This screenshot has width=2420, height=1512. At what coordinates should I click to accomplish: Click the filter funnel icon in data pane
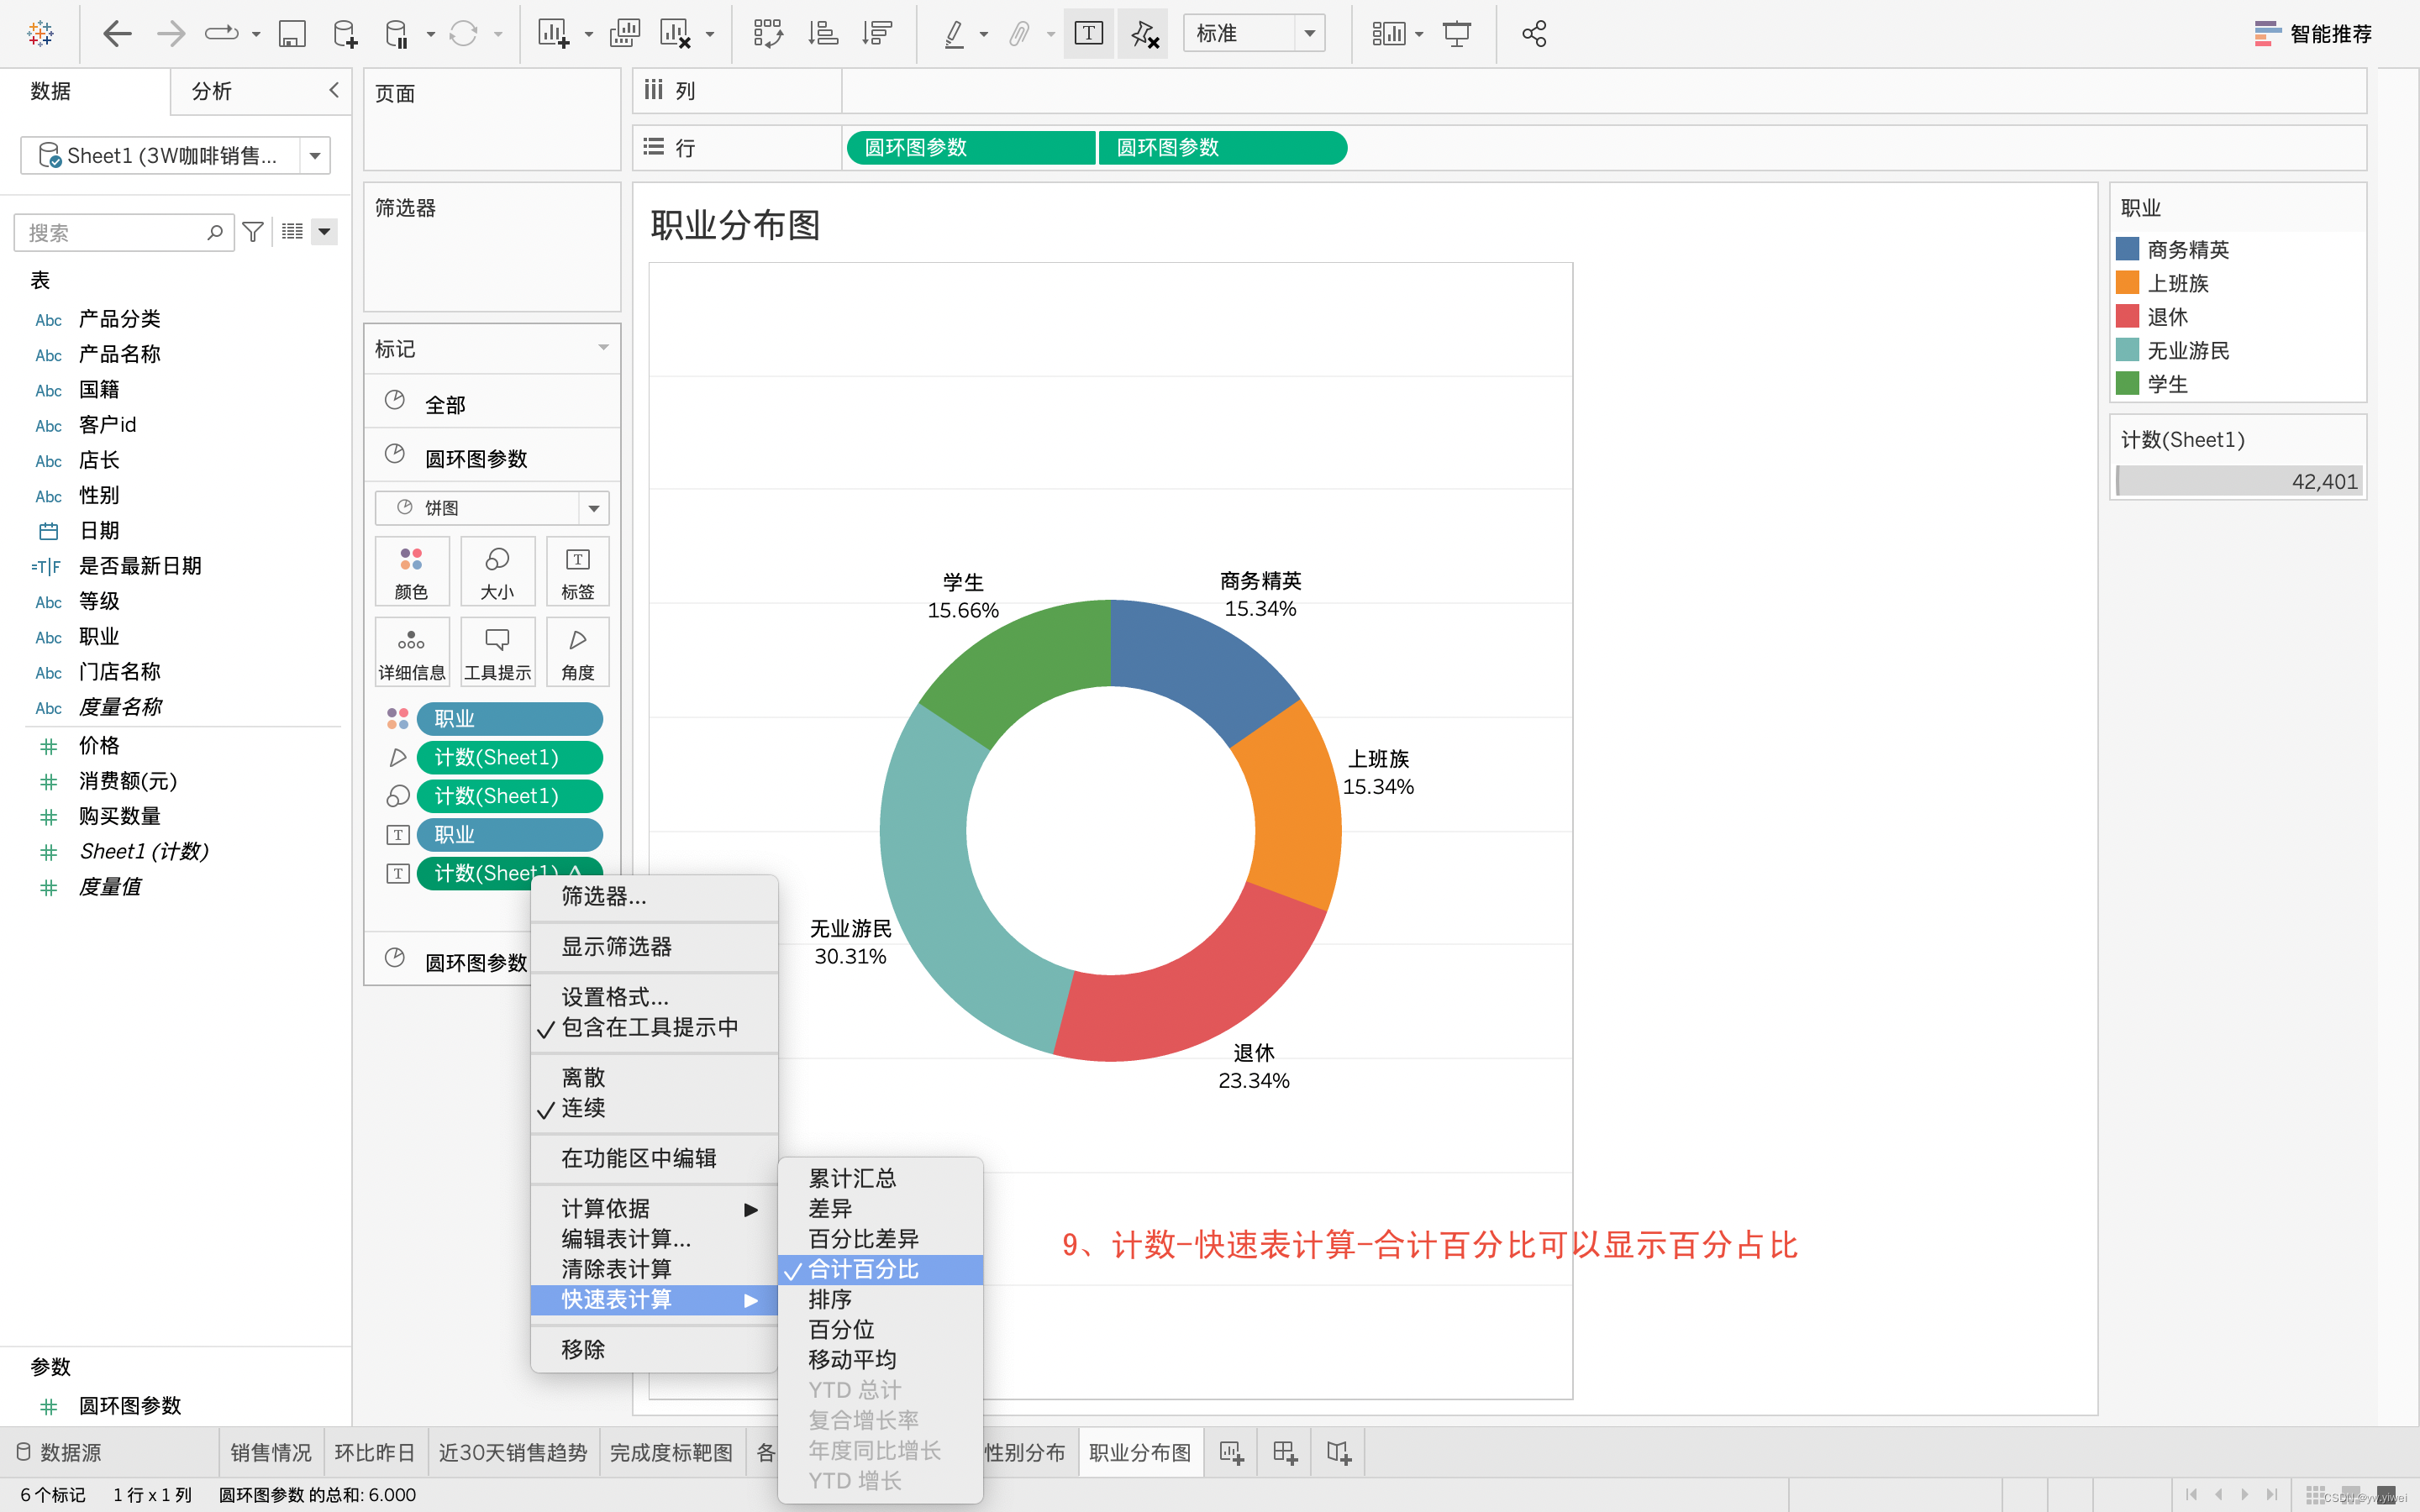253,232
